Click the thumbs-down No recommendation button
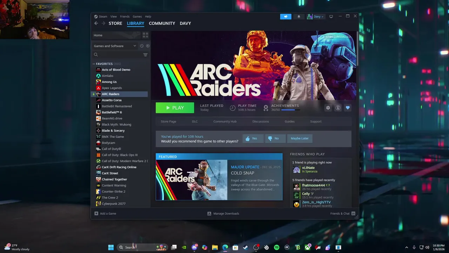 (x=275, y=138)
